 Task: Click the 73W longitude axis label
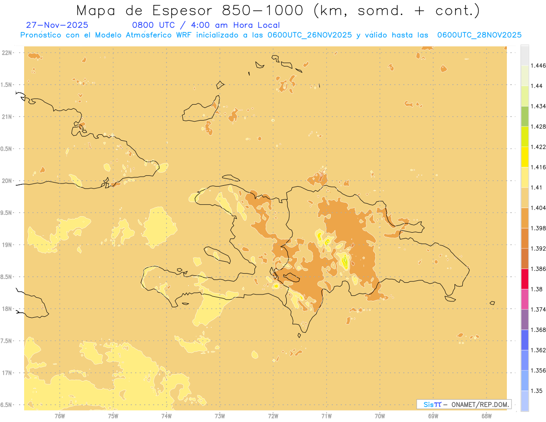coord(220,416)
